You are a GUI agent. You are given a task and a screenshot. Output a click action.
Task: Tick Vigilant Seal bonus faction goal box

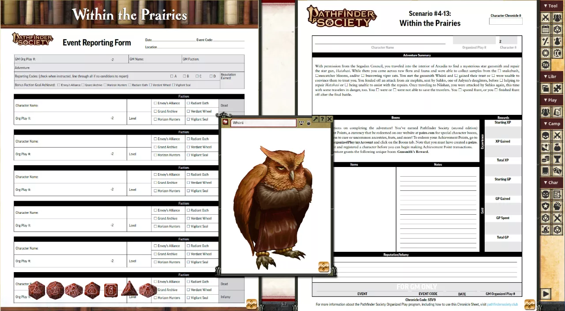[x=173, y=85]
